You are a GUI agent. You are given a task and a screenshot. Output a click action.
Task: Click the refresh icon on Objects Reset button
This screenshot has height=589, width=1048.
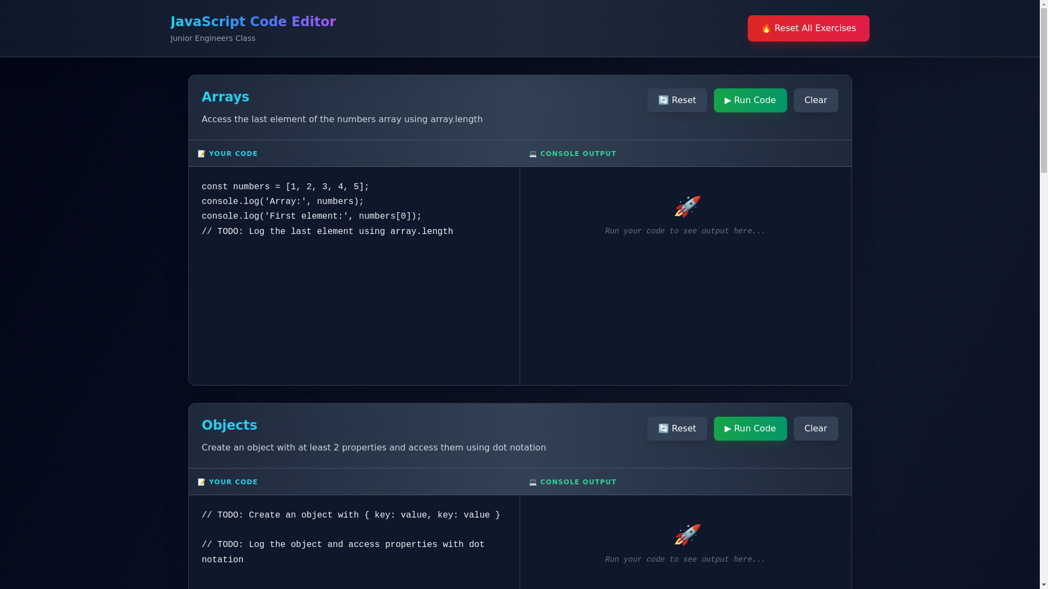(663, 429)
